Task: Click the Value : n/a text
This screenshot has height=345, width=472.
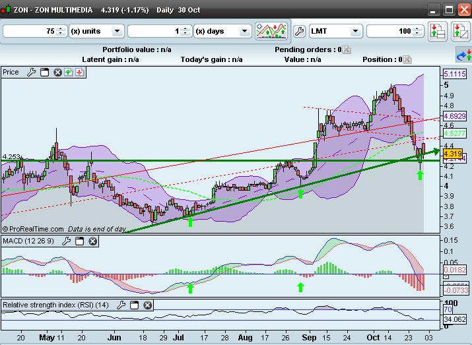Action: tap(302, 59)
